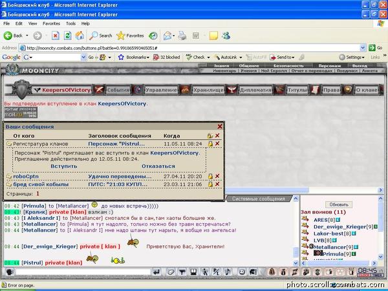Expand the address bar history dropdown
Screen dimensions: 388x291
(363, 48)
